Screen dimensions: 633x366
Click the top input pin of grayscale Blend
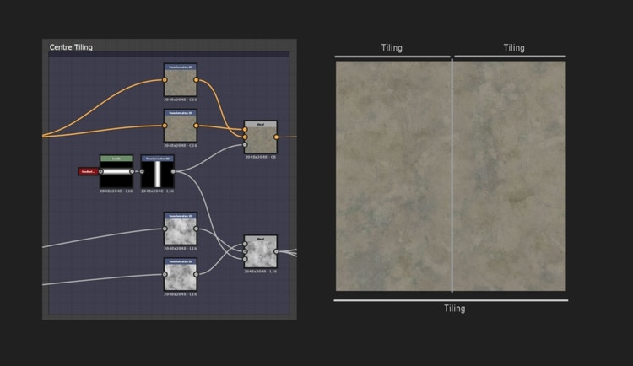(x=245, y=244)
